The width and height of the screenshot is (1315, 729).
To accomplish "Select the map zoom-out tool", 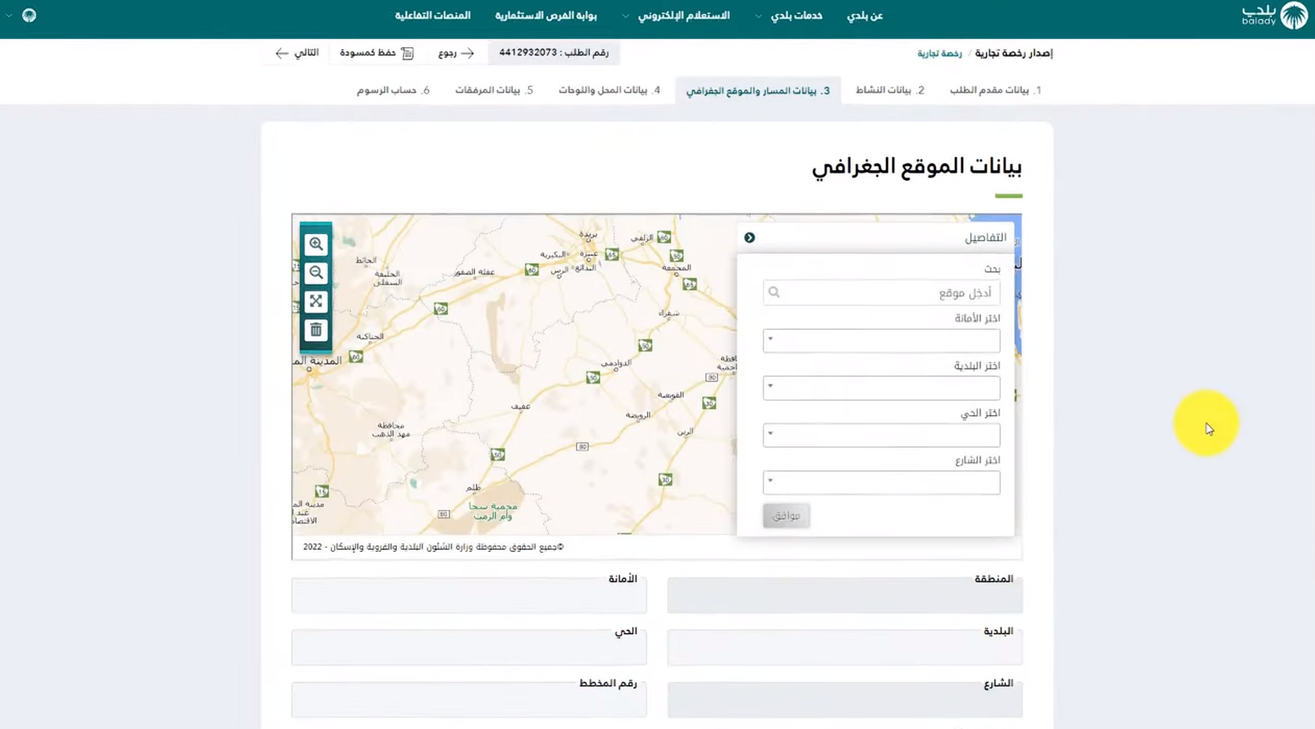I will coord(317,272).
